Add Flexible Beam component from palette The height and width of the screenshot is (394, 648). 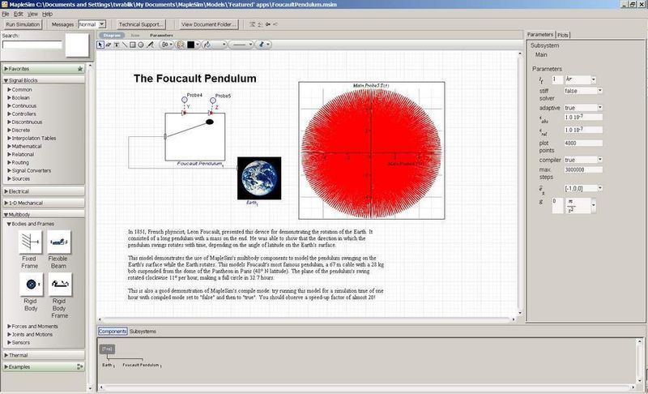tap(58, 242)
